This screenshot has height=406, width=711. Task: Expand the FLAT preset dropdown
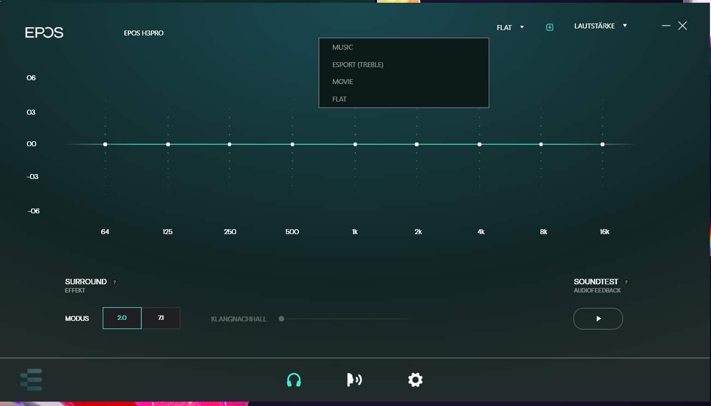510,27
